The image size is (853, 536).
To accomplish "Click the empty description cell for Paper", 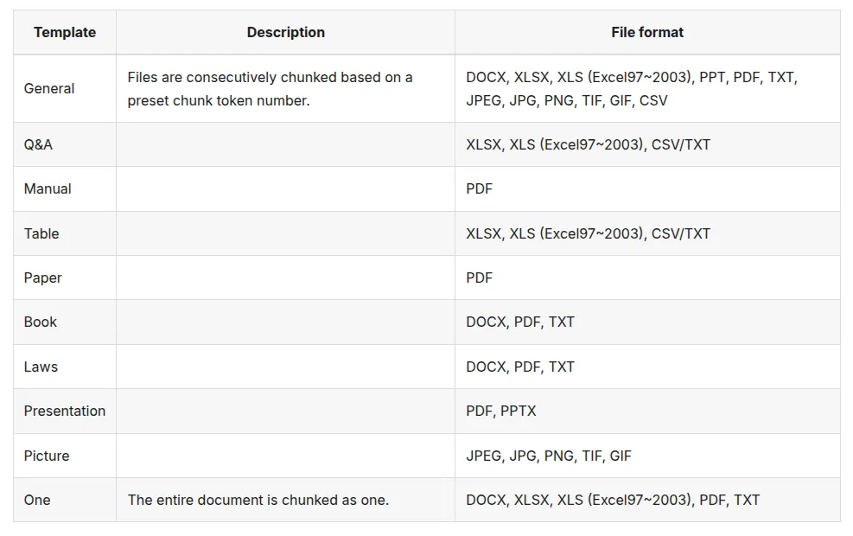I will coord(285,278).
